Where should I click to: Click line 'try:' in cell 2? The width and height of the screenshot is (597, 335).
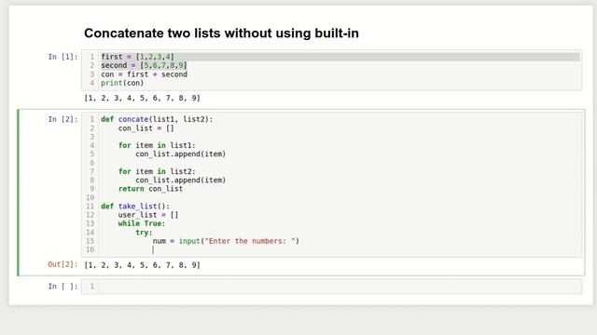coord(144,233)
